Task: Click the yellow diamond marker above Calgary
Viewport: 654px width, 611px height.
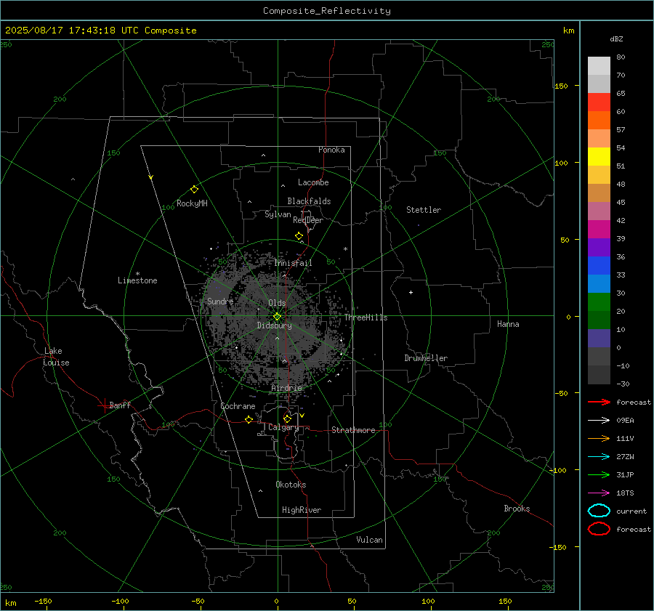Action: tap(287, 418)
